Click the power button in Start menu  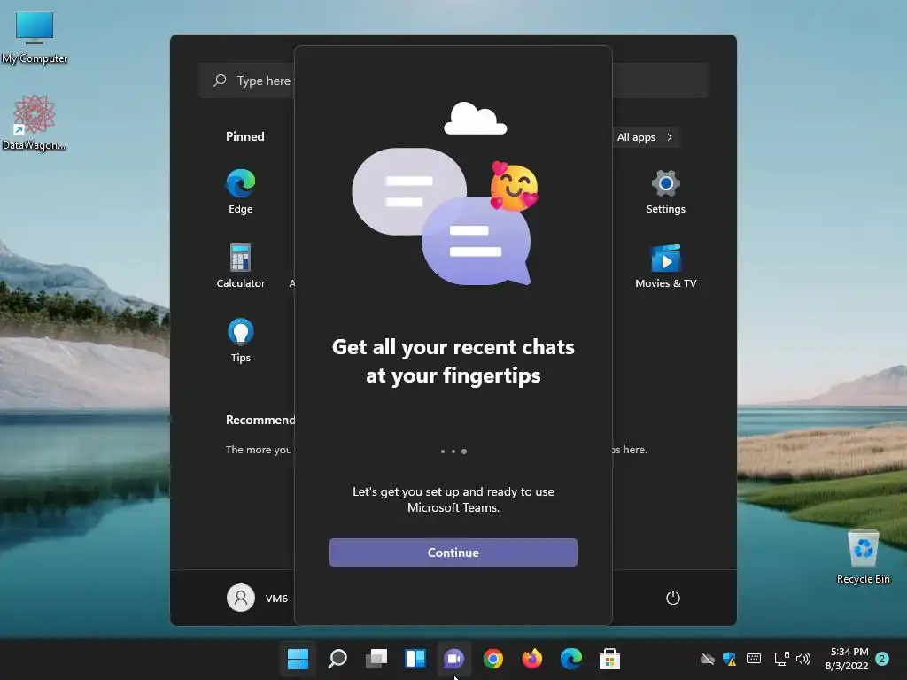(673, 598)
